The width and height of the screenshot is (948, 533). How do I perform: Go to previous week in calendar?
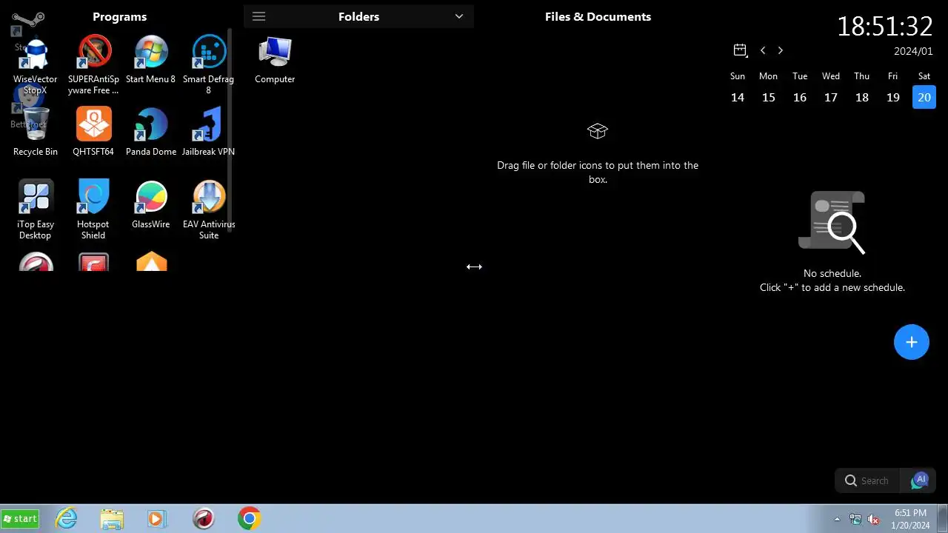coord(763,50)
